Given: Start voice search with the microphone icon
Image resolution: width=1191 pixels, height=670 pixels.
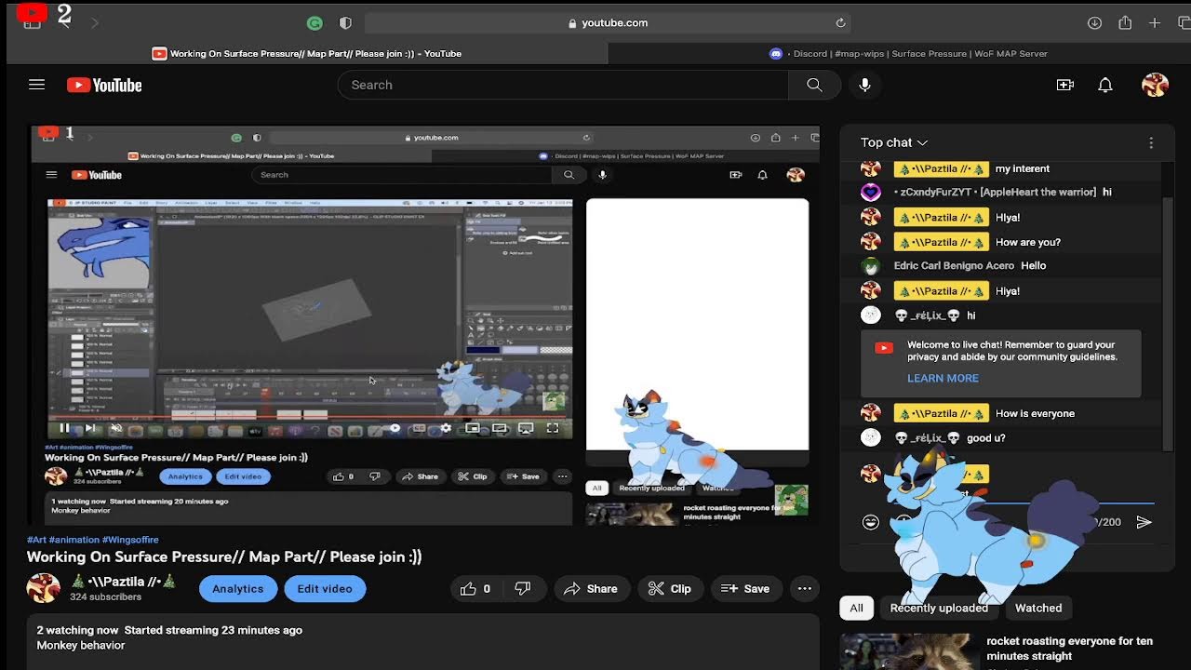Looking at the screenshot, I should [x=864, y=85].
